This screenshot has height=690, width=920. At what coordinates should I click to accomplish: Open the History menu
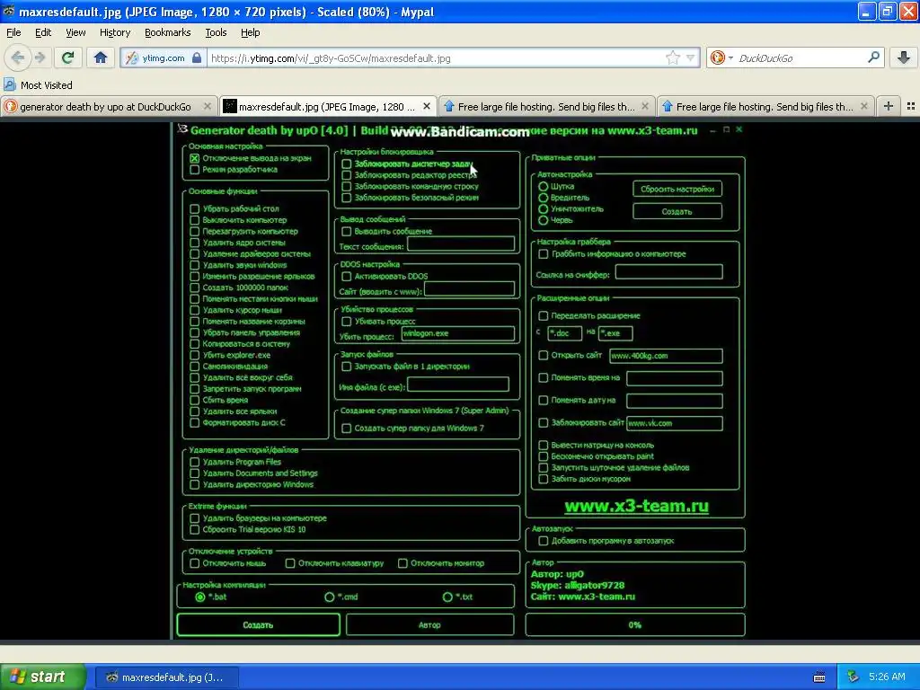point(115,32)
